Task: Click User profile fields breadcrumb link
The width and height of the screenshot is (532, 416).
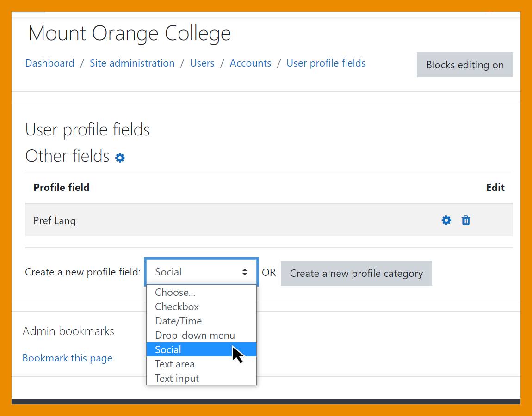Action: pyautogui.click(x=326, y=63)
